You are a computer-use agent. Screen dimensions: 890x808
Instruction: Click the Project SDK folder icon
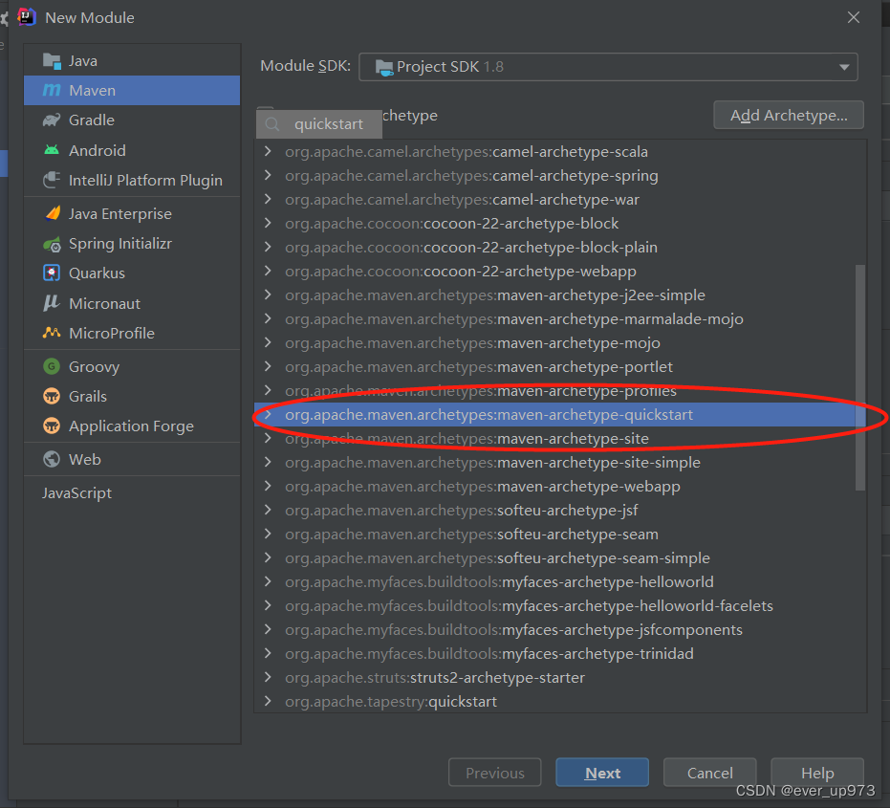tap(383, 67)
